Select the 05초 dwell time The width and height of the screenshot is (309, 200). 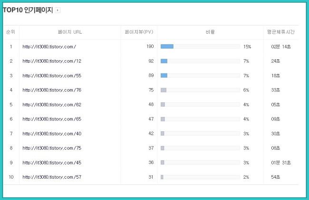coord(276,105)
